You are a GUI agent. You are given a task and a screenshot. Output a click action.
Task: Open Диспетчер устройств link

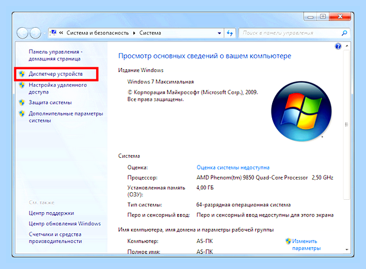pos(55,74)
